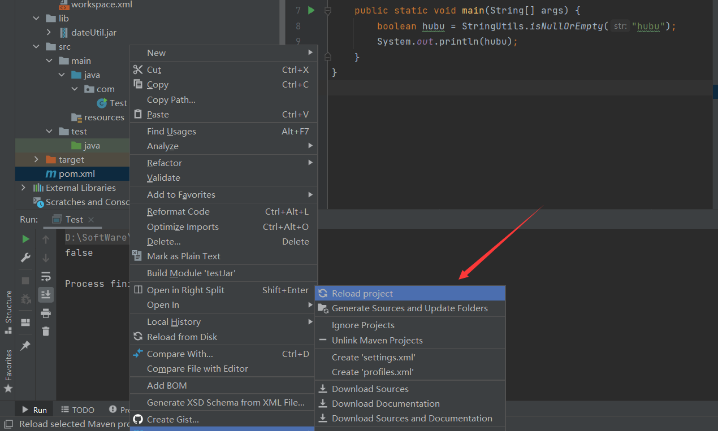718x431 pixels.
Task: Click the green run gutter arrow beside main
Action: [311, 10]
